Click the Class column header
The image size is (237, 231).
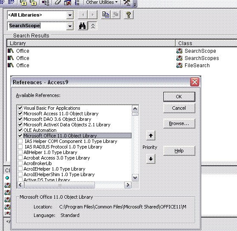point(206,43)
